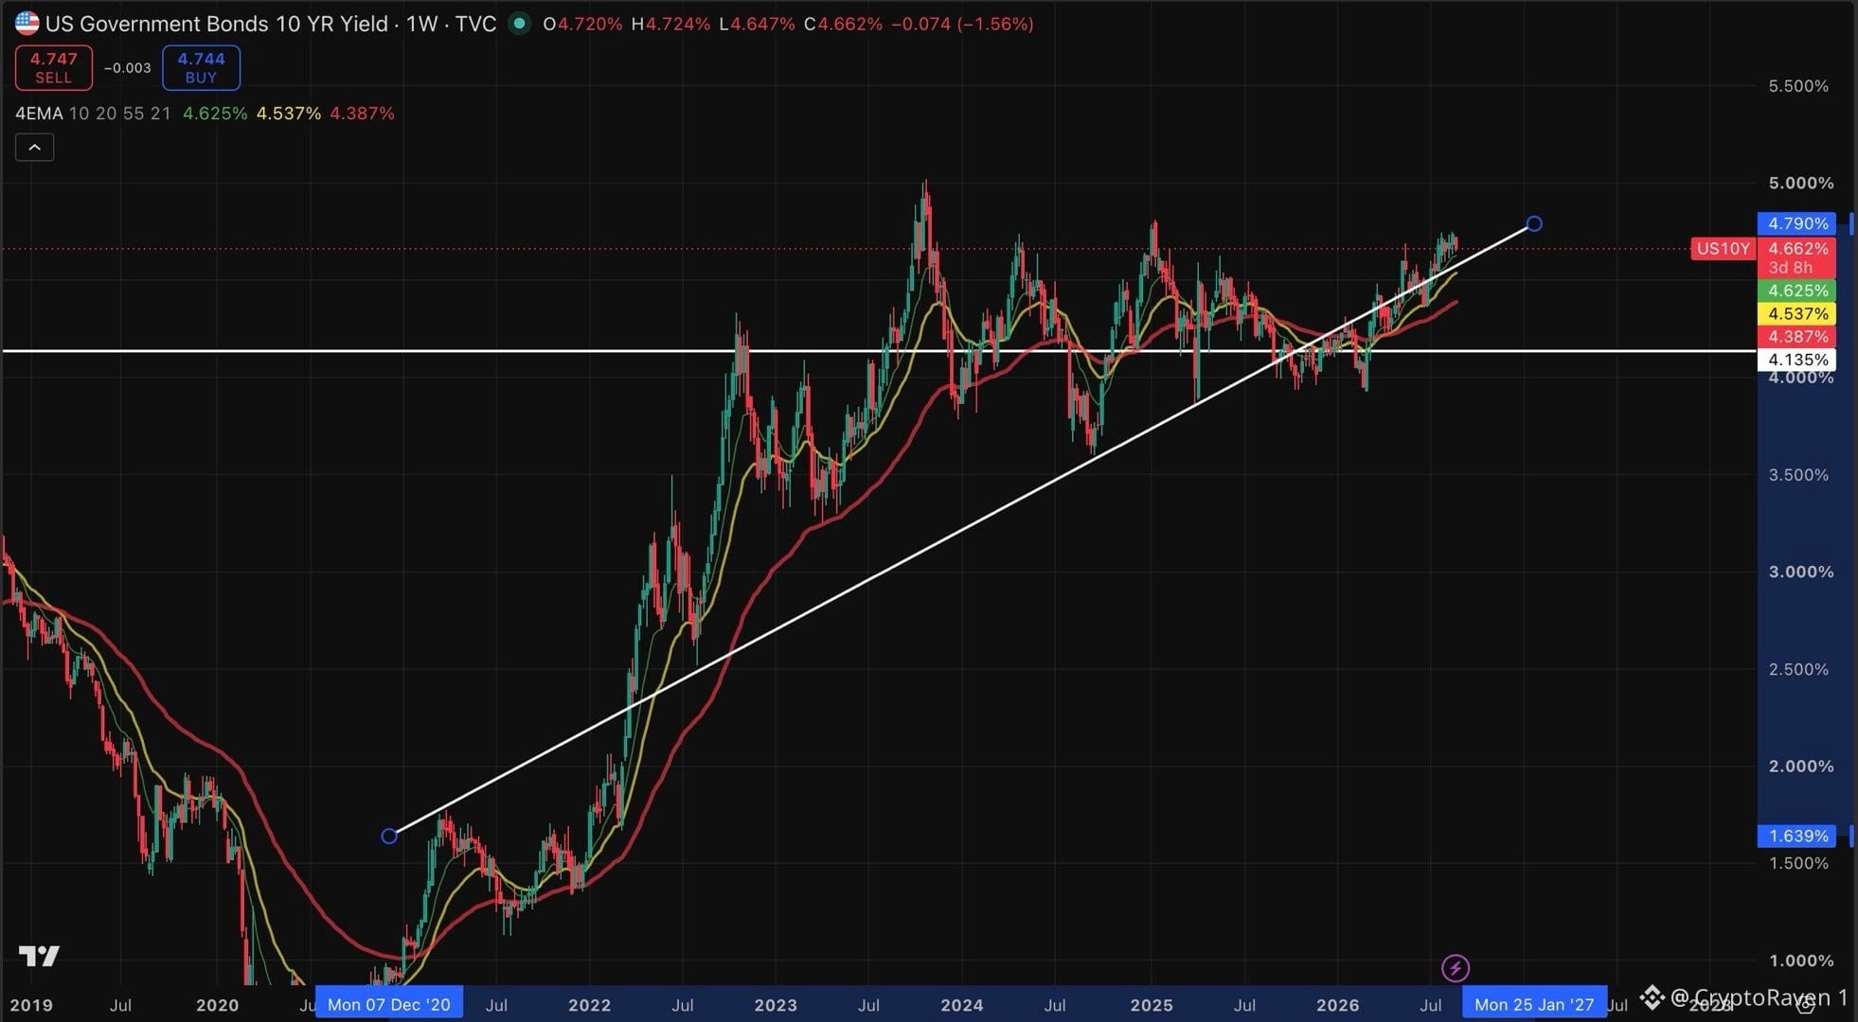Click the 2025 label on time axis
Viewport: 1858px width, 1022px height.
pos(1152,1005)
